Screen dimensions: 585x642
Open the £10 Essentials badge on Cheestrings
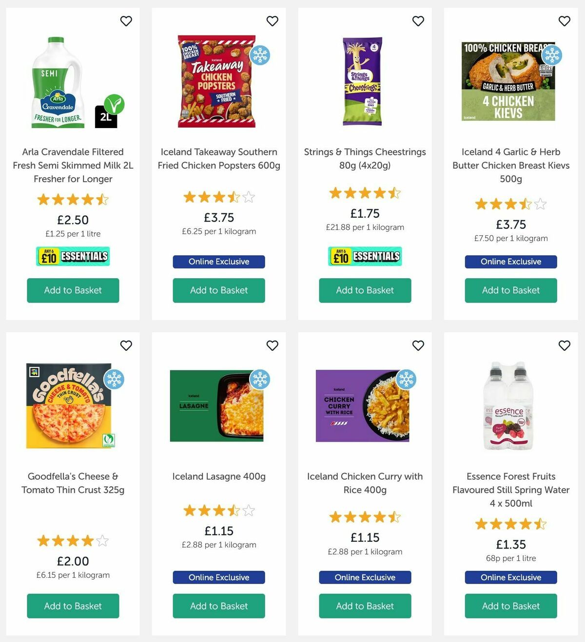point(365,256)
